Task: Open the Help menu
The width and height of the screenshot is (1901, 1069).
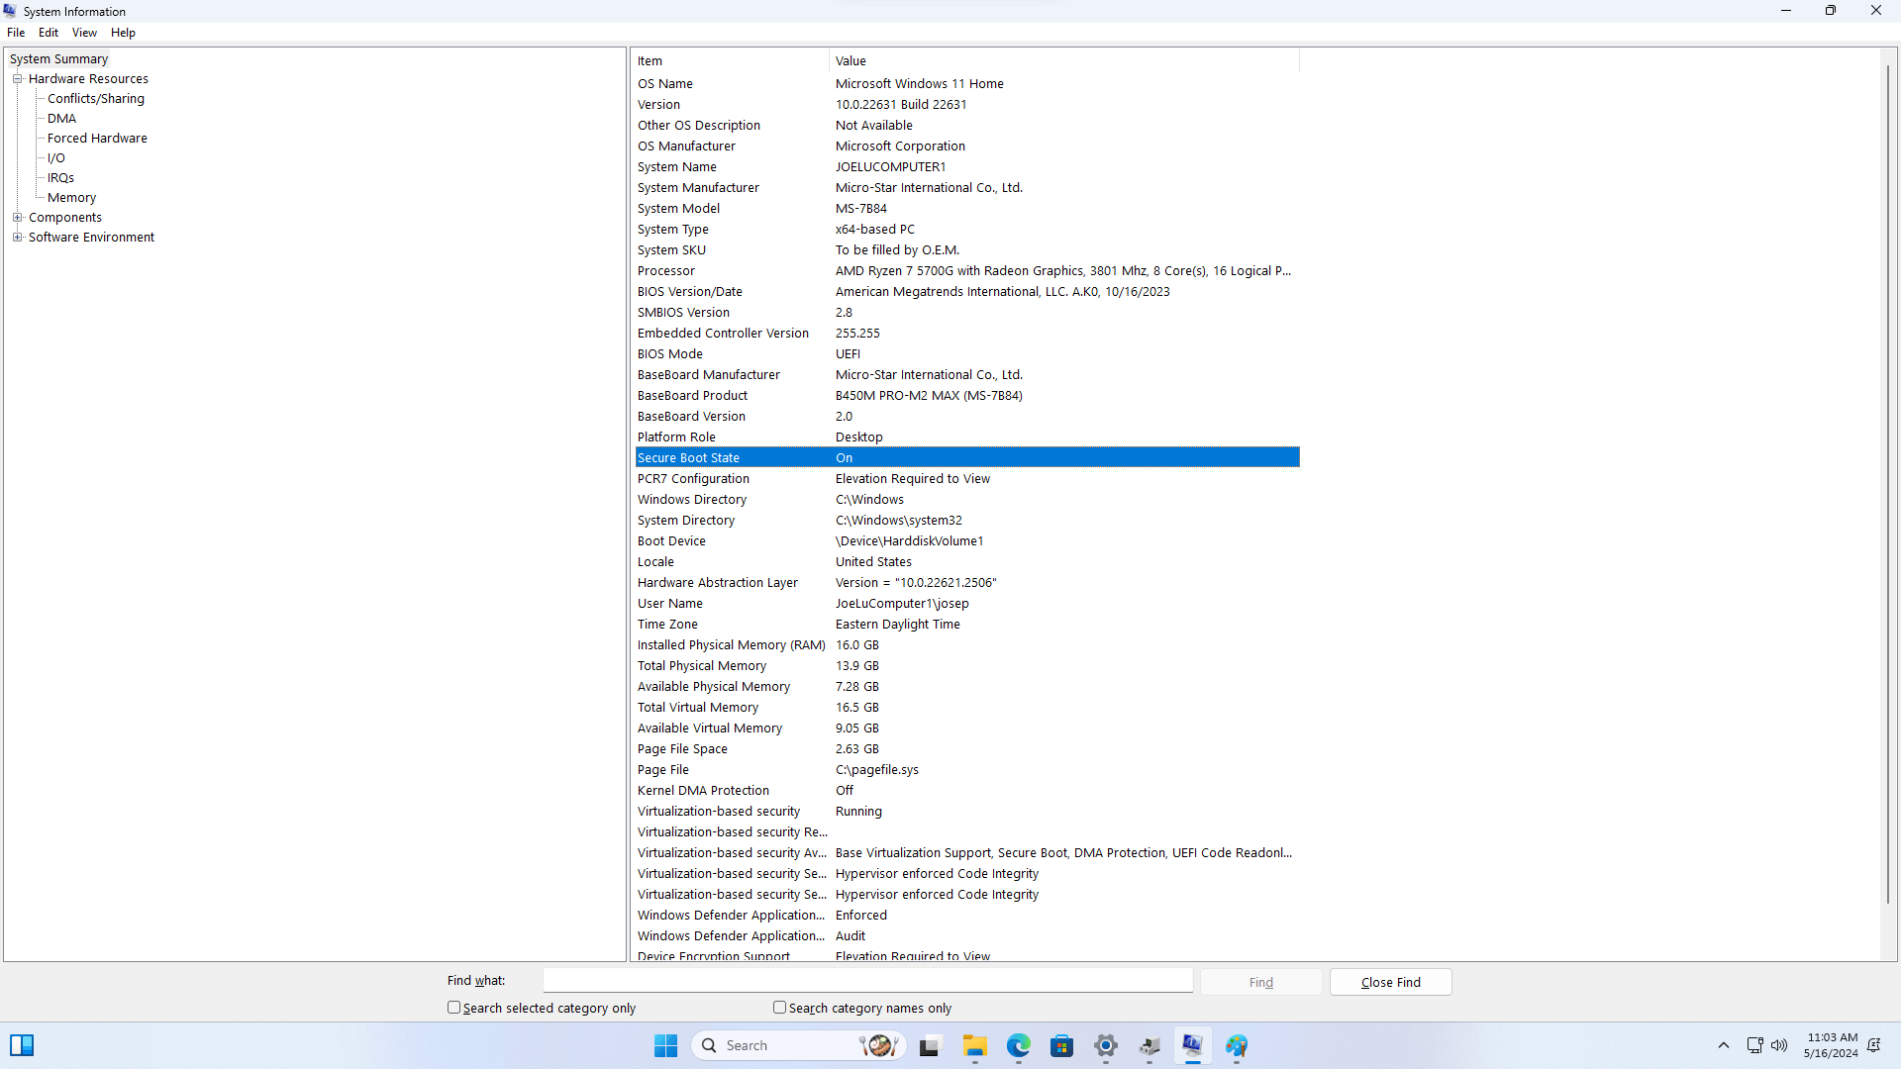Action: 123,33
